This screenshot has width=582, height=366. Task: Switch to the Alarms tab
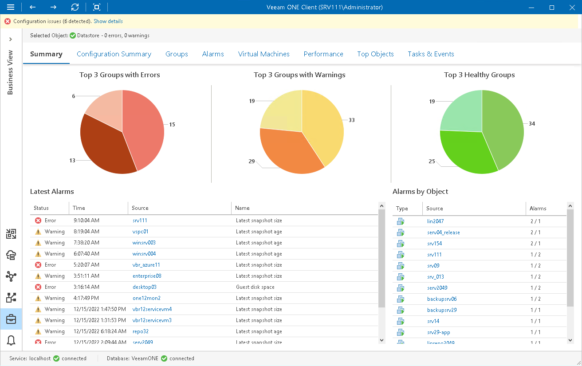click(213, 54)
